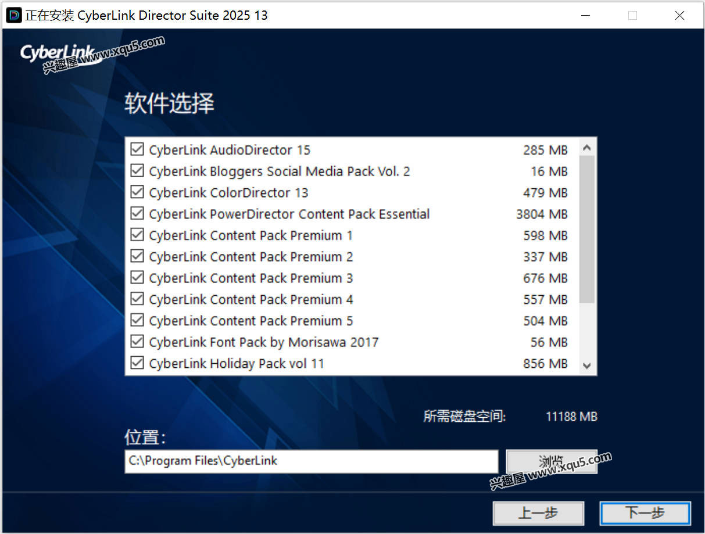Click the 浏览 browse button
The image size is (705, 534).
[x=552, y=461]
